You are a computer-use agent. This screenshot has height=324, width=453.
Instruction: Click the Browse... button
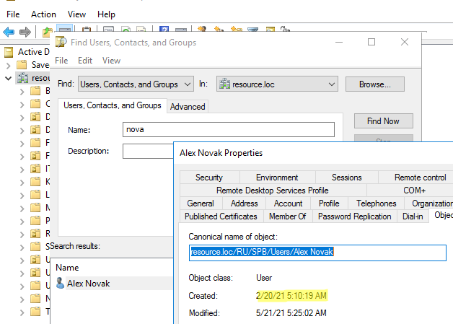[x=375, y=84]
